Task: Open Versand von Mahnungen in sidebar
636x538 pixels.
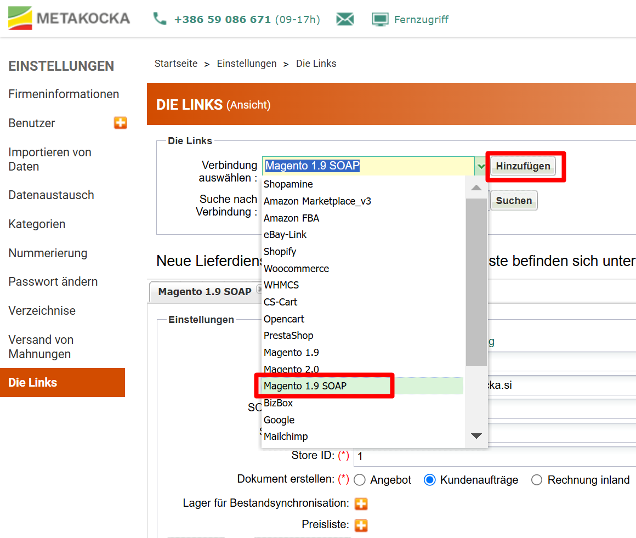Action: coord(41,347)
